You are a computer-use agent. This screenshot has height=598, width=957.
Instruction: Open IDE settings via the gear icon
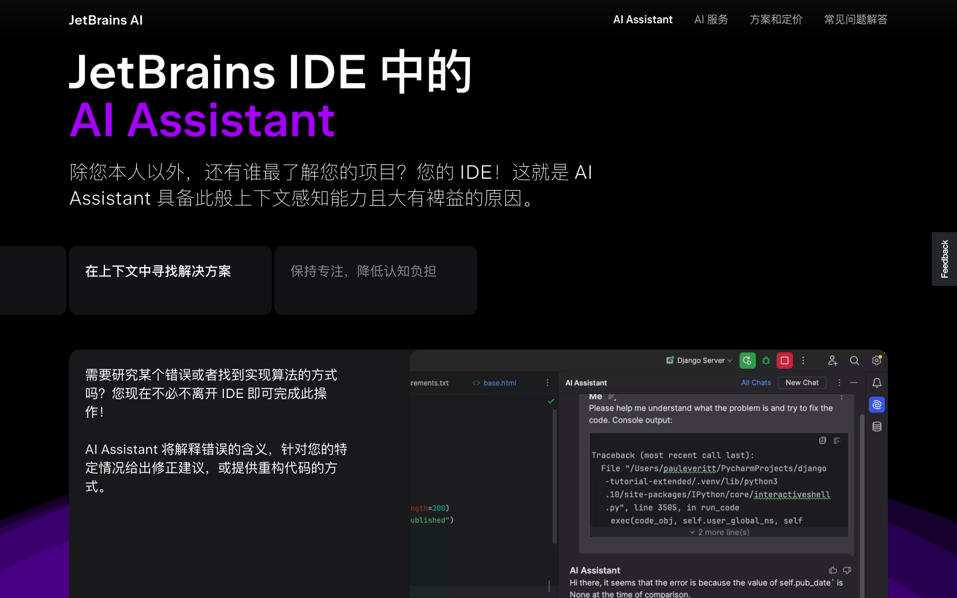pos(876,360)
